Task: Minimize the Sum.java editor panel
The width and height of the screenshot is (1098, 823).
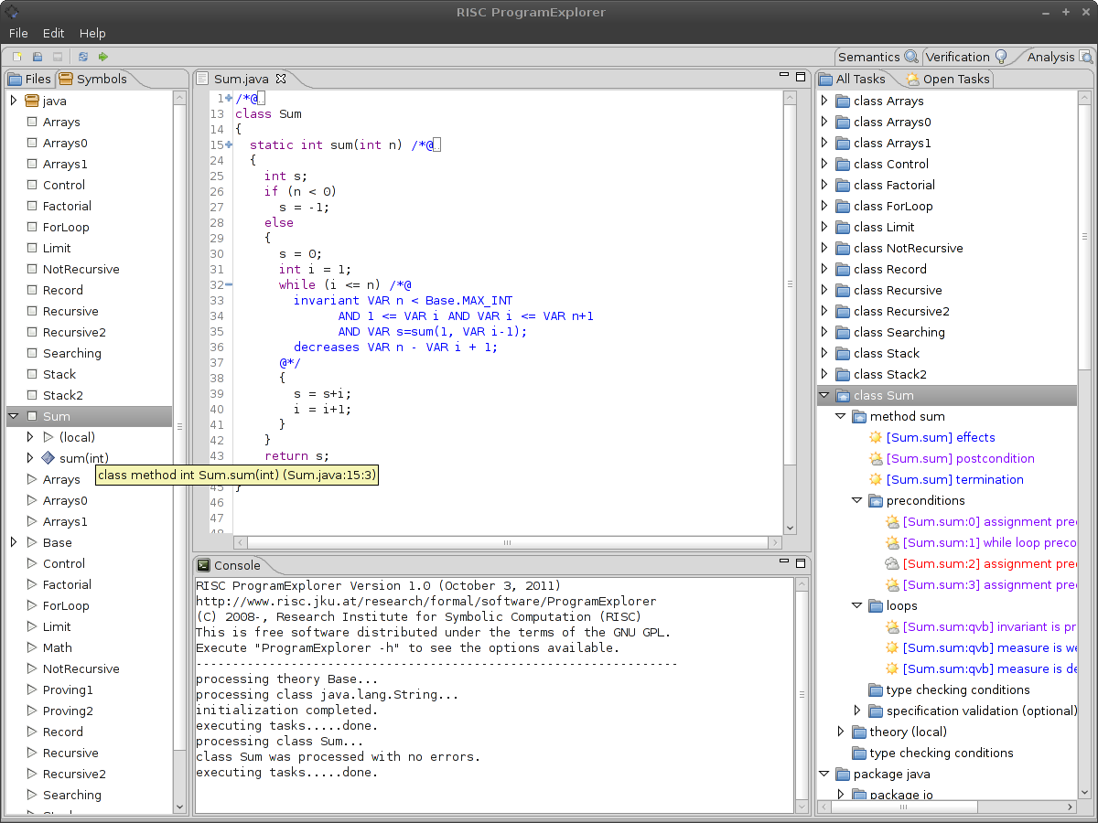Action: [782, 76]
